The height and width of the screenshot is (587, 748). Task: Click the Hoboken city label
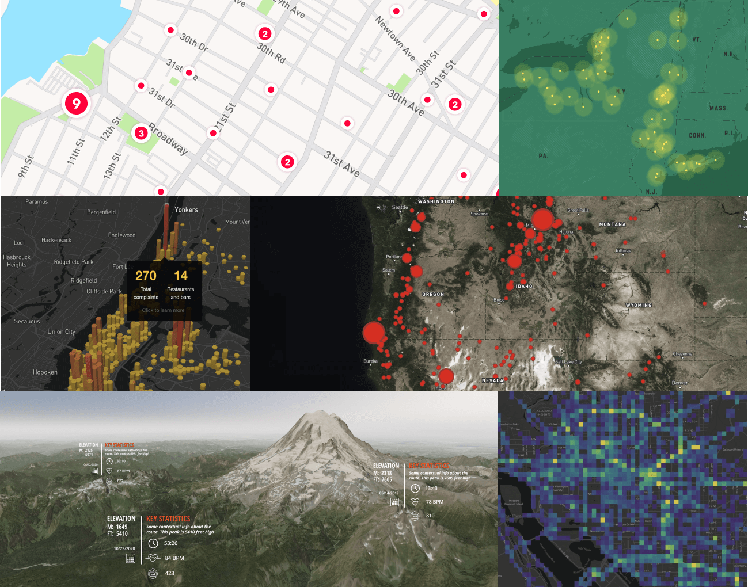coord(45,372)
